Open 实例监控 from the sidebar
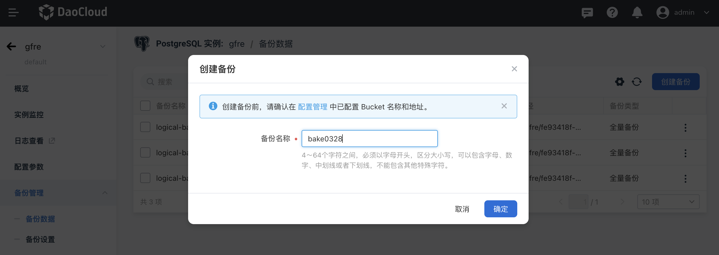 29,115
